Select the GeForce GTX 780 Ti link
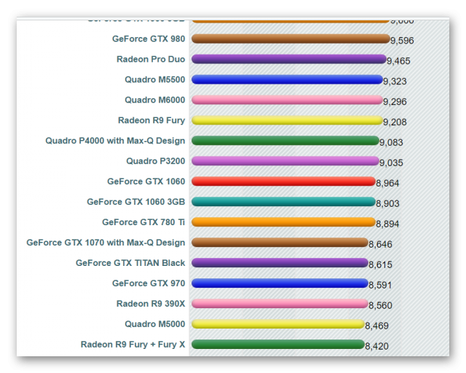466x373 pixels. pos(143,222)
